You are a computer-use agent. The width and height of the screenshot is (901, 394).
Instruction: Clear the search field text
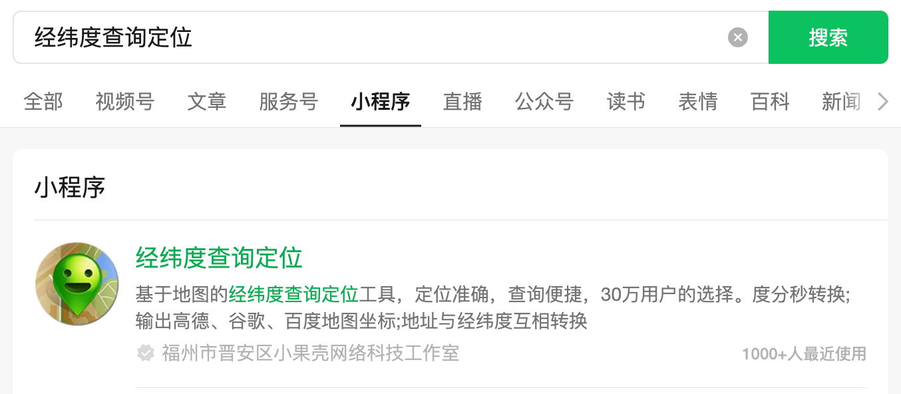pyautogui.click(x=737, y=37)
